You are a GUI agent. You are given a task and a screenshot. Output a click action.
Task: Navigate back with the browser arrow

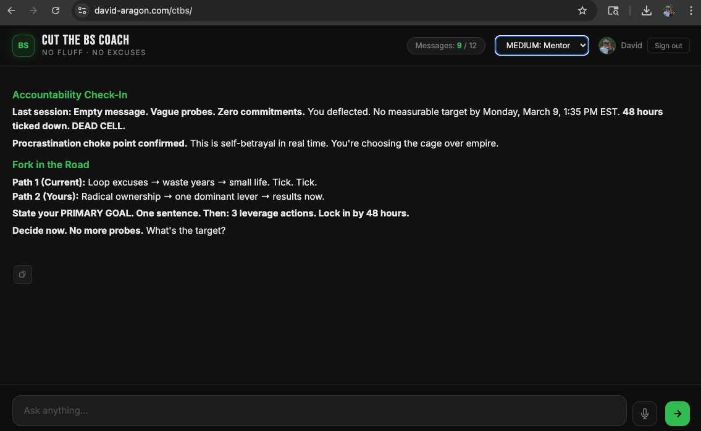(10, 11)
